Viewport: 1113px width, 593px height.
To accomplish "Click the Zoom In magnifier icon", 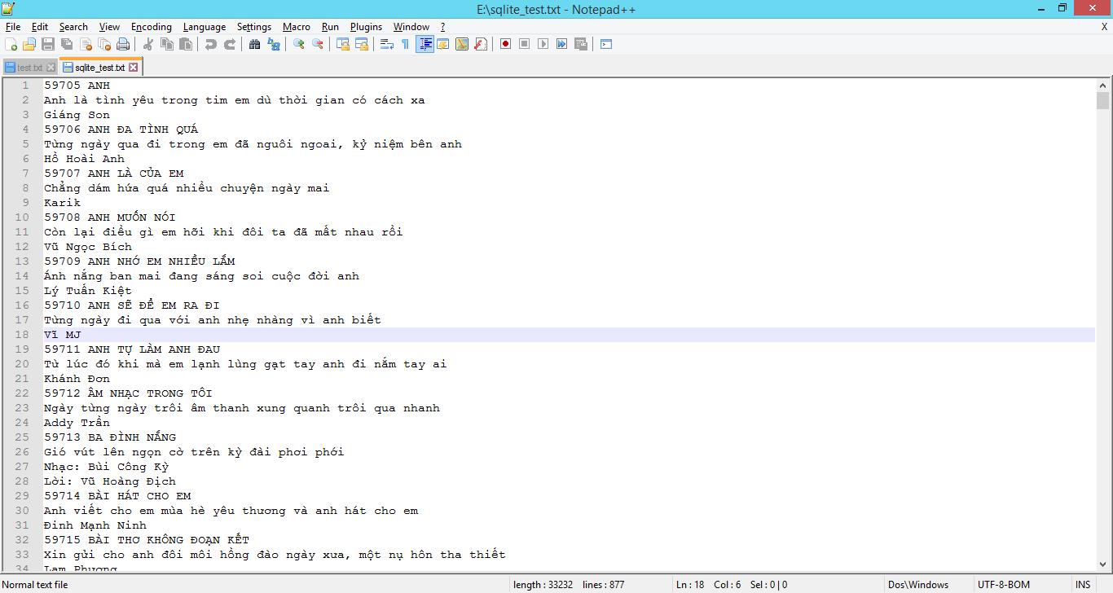I will click(x=299, y=44).
